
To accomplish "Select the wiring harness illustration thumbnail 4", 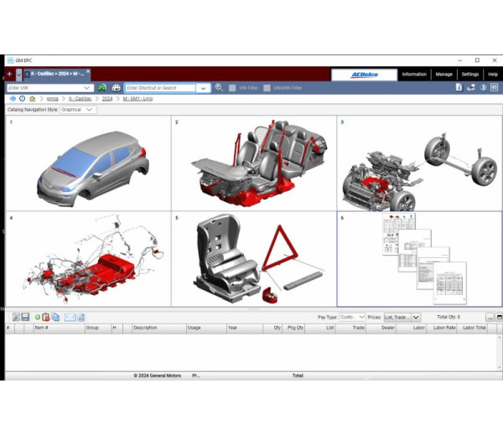I will click(x=88, y=260).
